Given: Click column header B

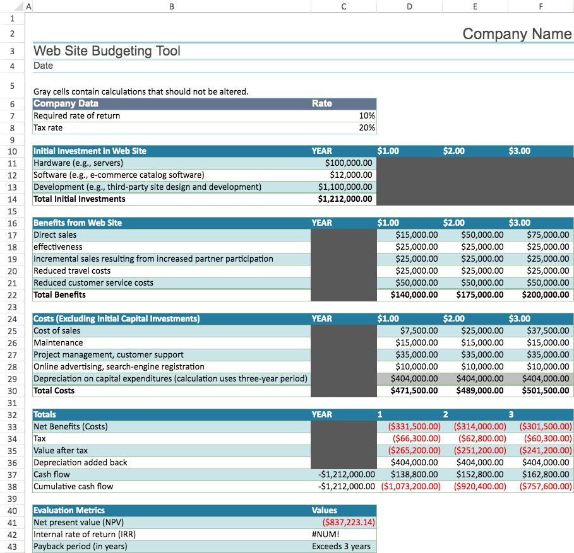Looking at the screenshot, I should [x=170, y=6].
